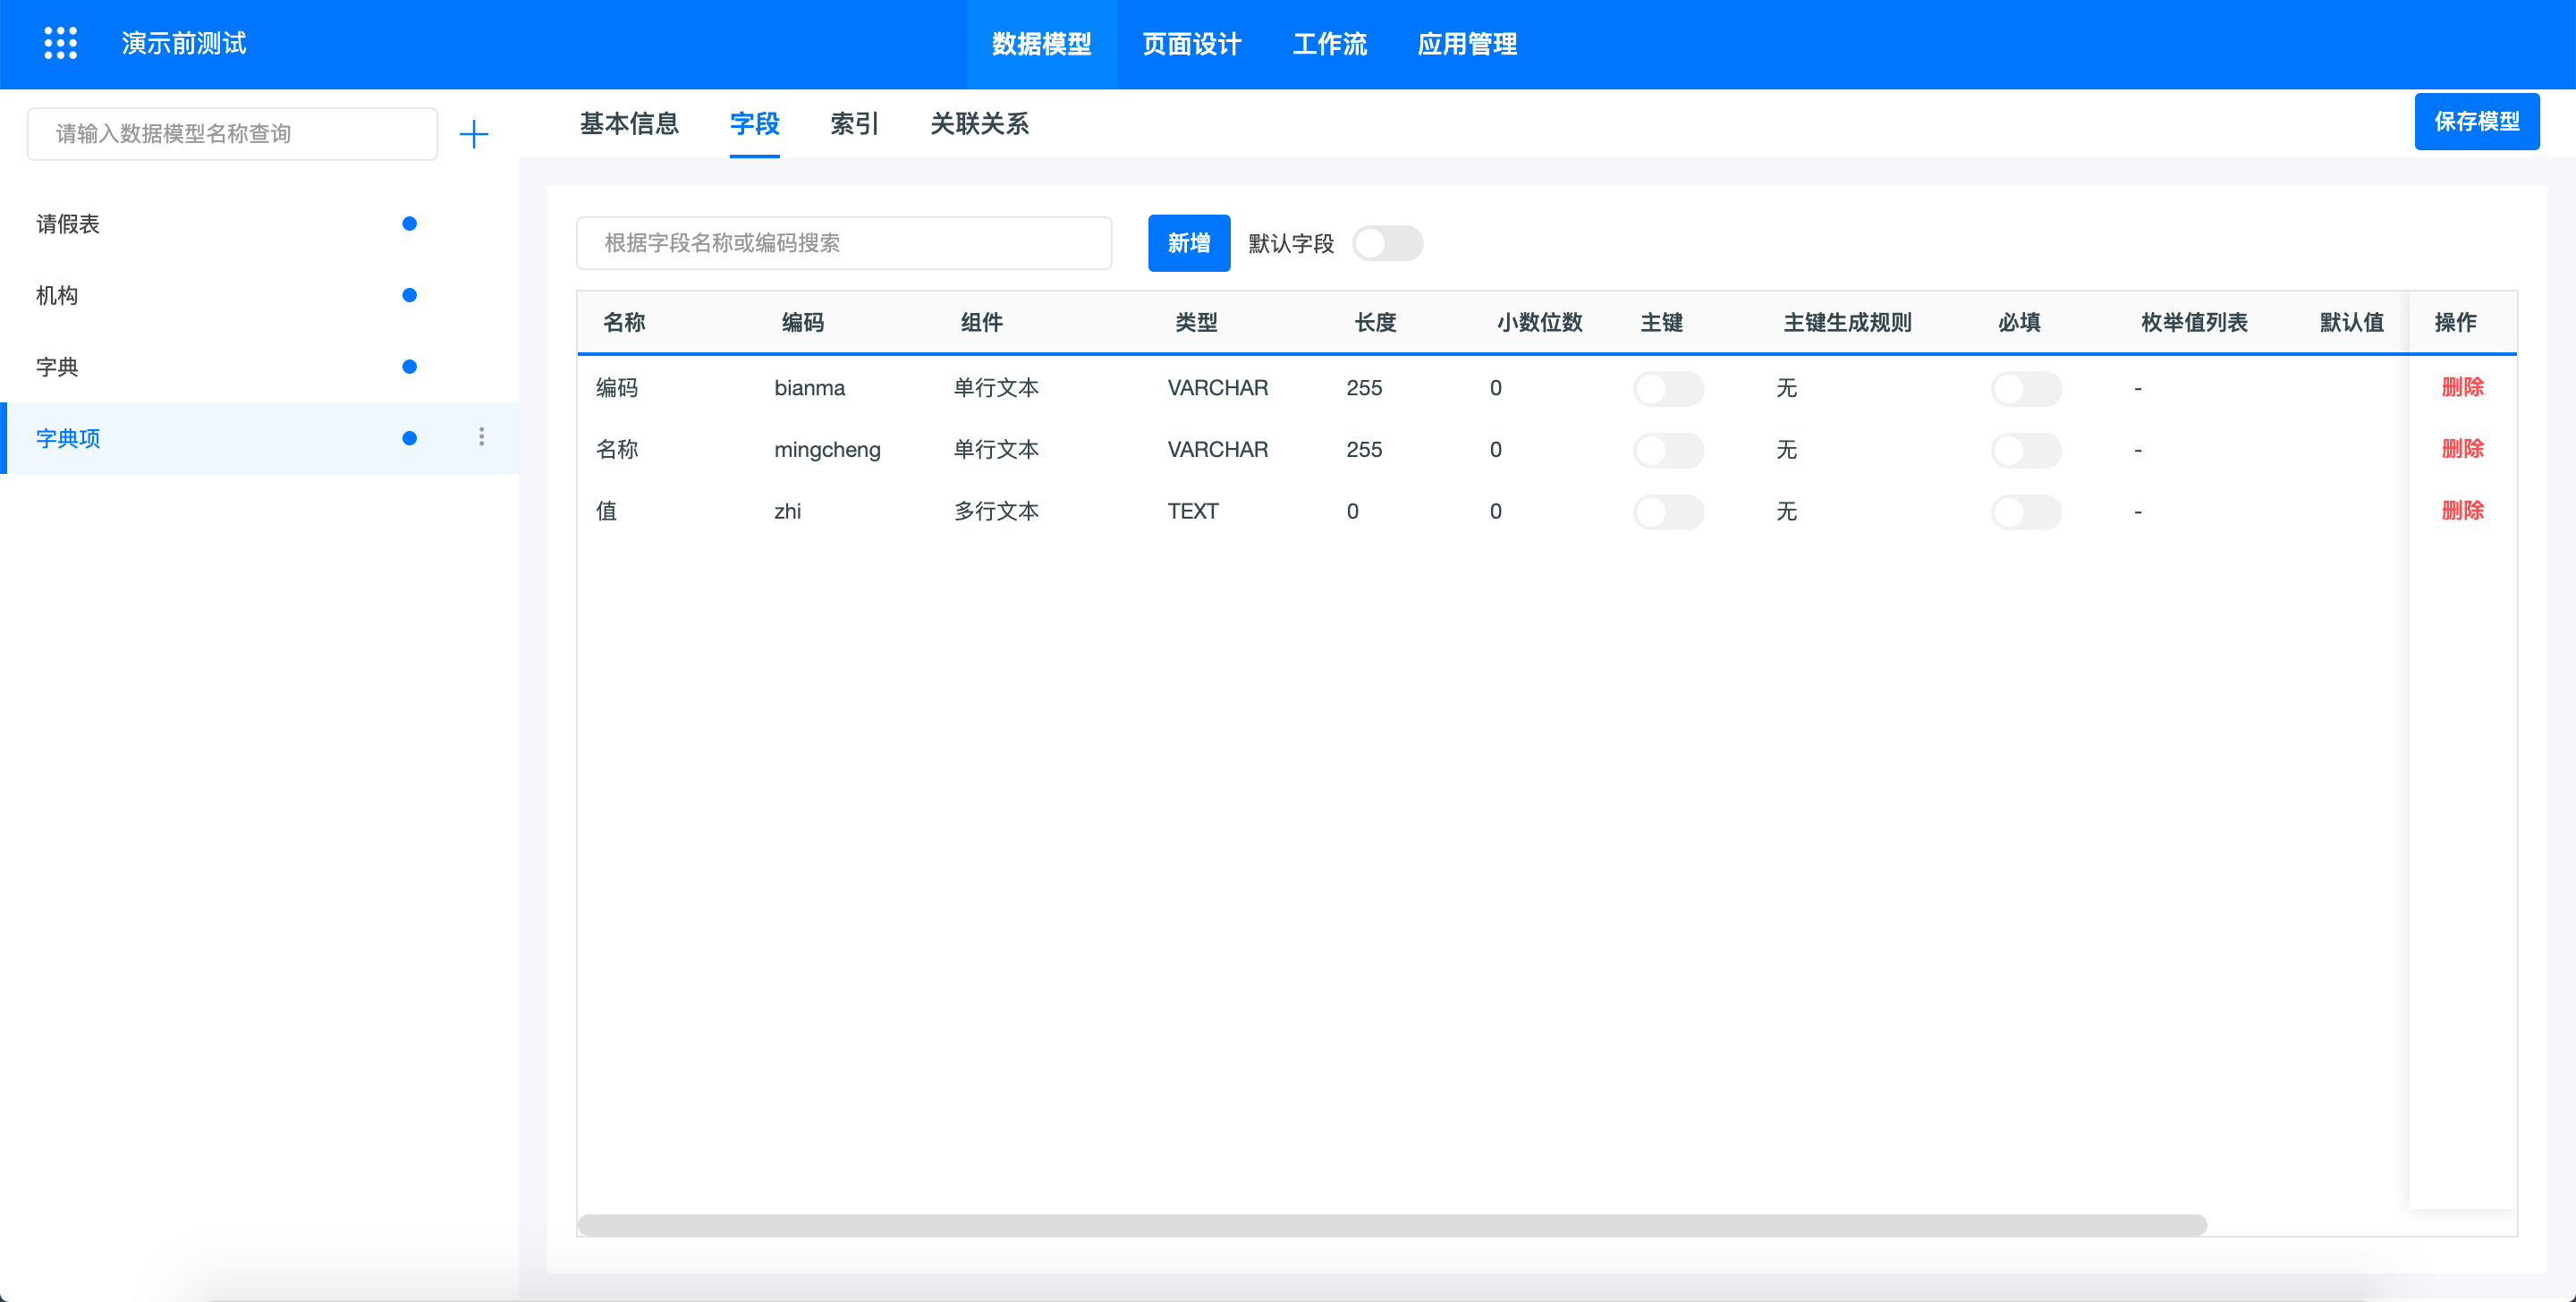Switch to the 索引 tab
Screen dimensions: 2576x1302
click(x=854, y=124)
